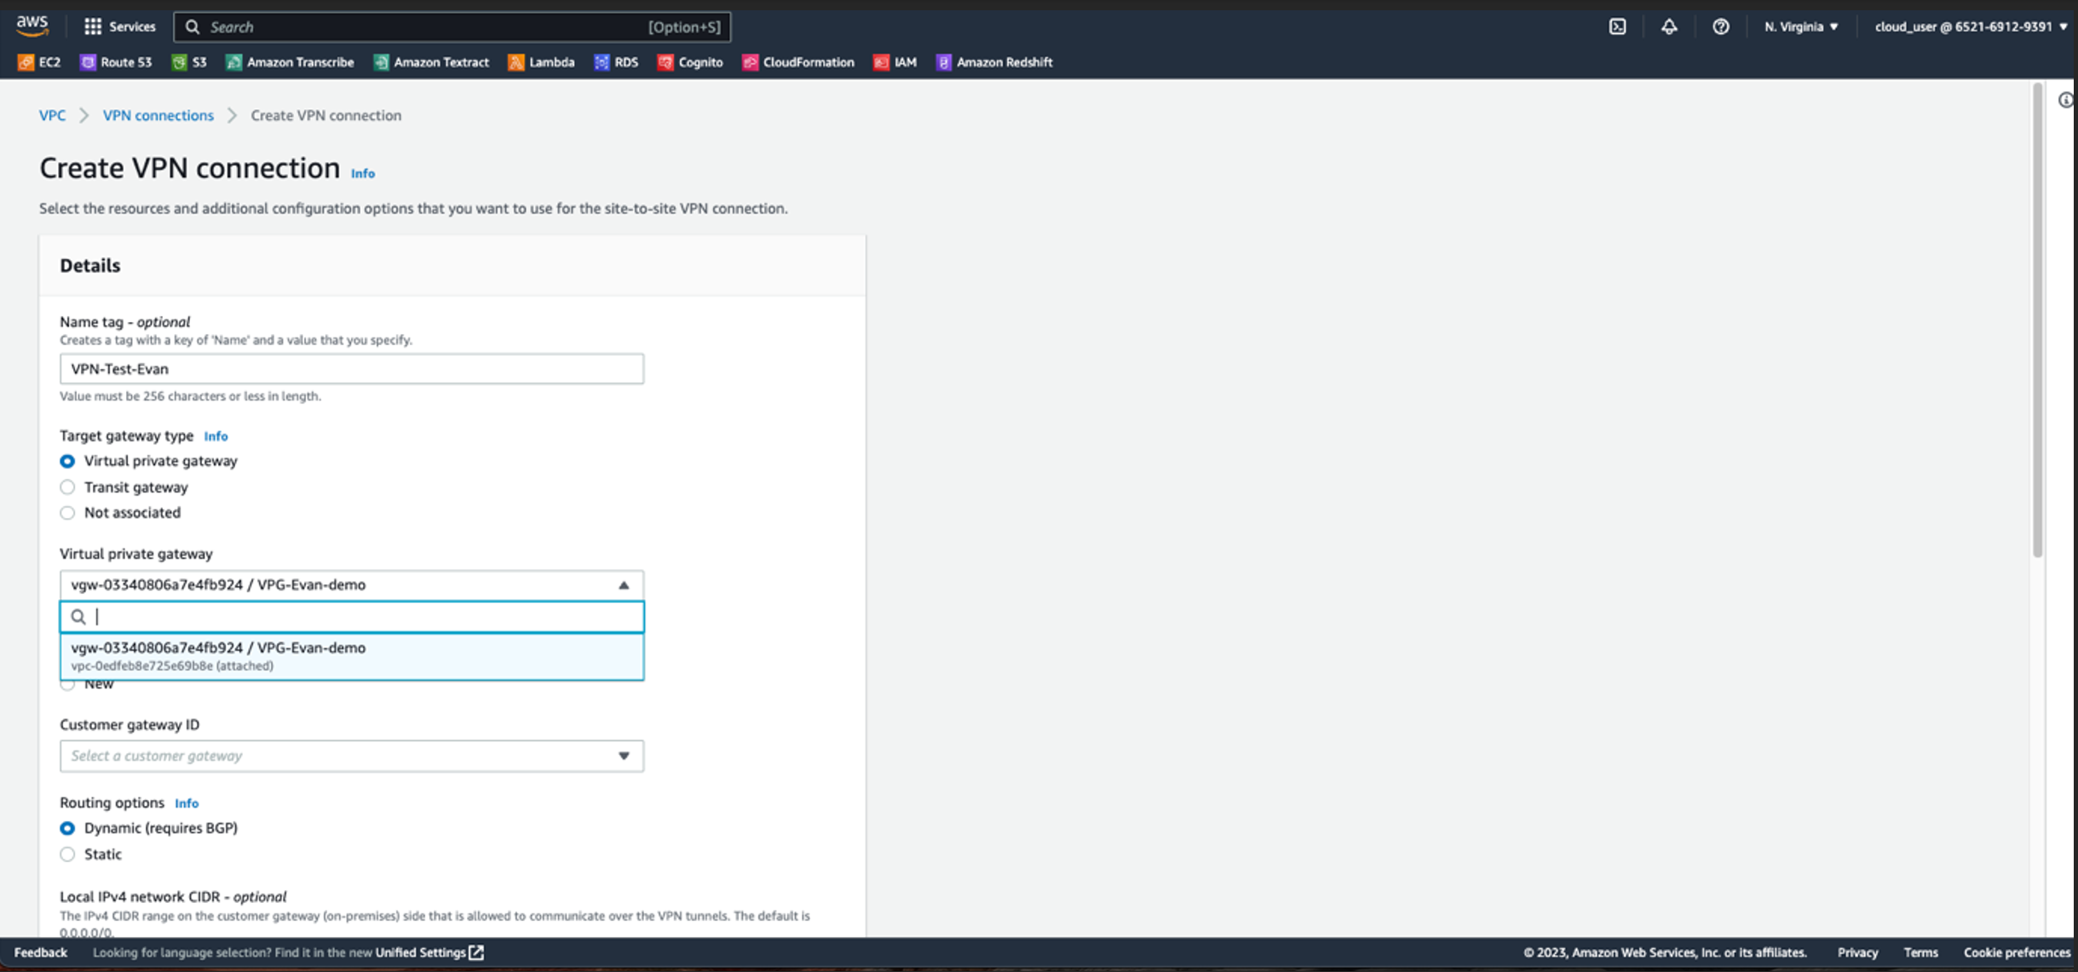Select the Not associated radio option
Viewport: 2078px width, 972px height.
67,513
